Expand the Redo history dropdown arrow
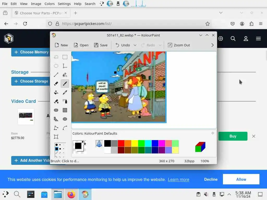The height and width of the screenshot is (200, 267). tap(160, 45)
